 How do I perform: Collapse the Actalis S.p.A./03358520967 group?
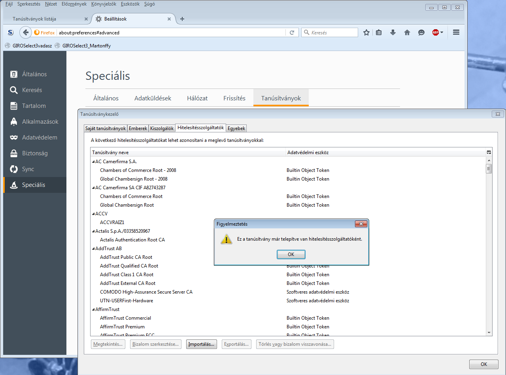(x=93, y=231)
